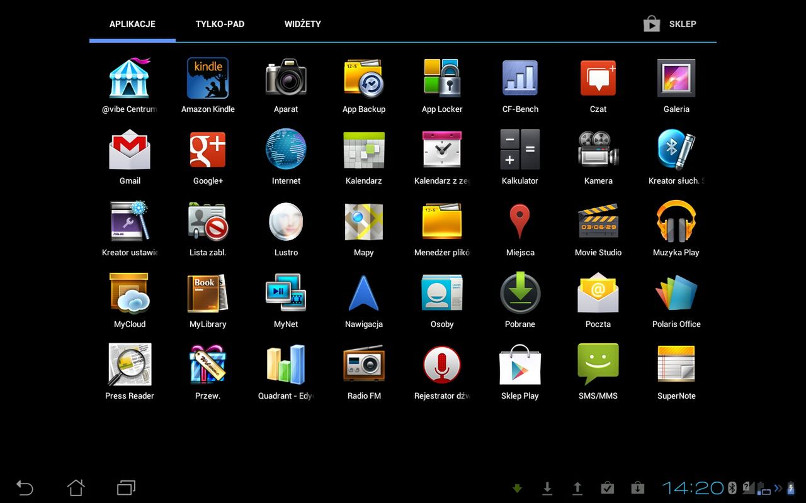This screenshot has height=503, width=806.
Task: Tap the download bag notification icon
Action: tap(637, 488)
